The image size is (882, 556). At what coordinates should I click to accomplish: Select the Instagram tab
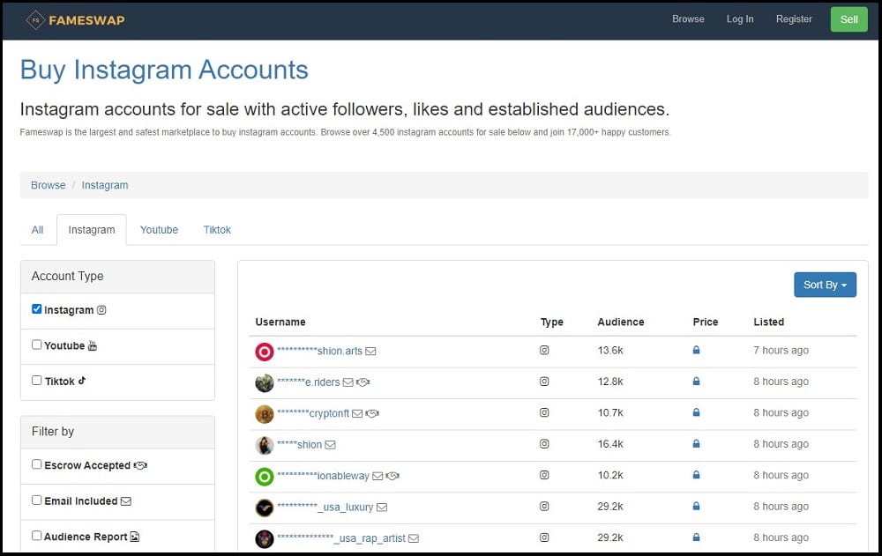[x=92, y=229]
